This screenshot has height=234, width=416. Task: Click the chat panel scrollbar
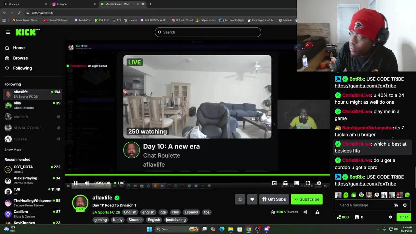[x=415, y=177]
